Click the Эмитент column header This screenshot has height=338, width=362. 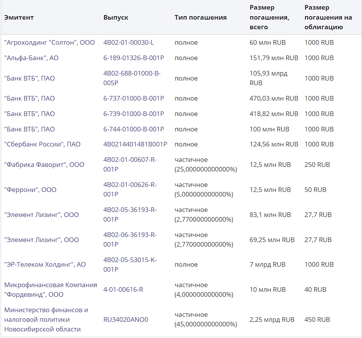(19, 17)
